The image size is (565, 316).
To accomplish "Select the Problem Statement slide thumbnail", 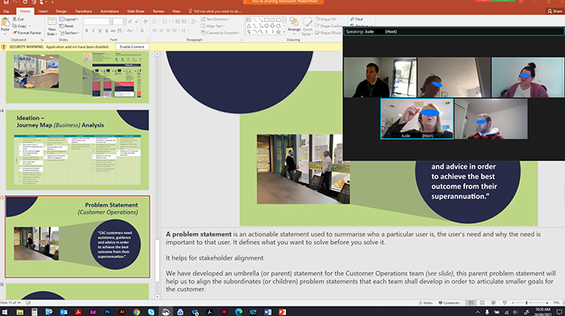I will (x=78, y=237).
